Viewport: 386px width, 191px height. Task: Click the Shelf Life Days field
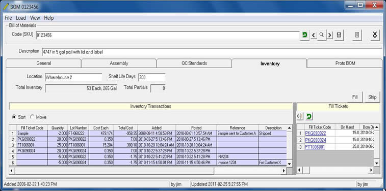[x=151, y=78]
